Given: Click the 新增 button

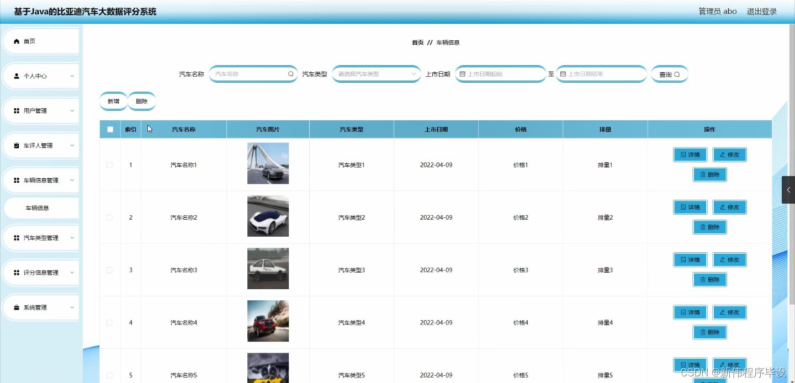Looking at the screenshot, I should 113,102.
